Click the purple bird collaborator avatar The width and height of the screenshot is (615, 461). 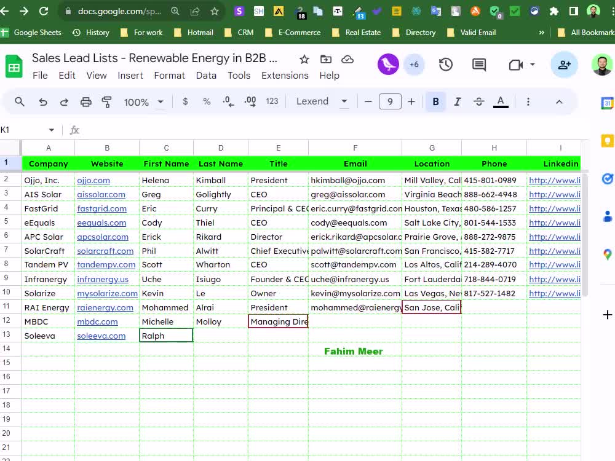coord(388,65)
